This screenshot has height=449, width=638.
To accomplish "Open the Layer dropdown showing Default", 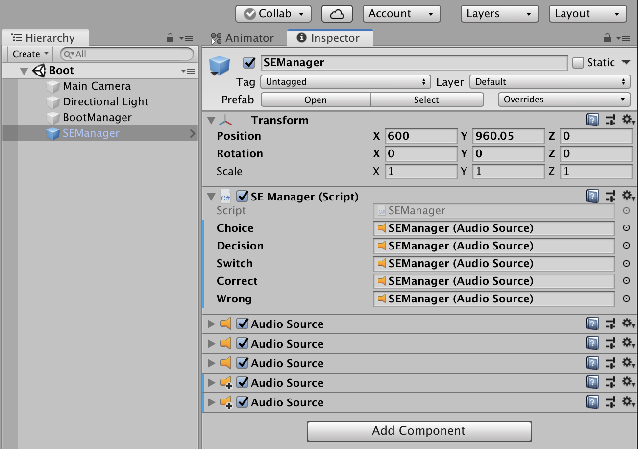I will click(550, 82).
